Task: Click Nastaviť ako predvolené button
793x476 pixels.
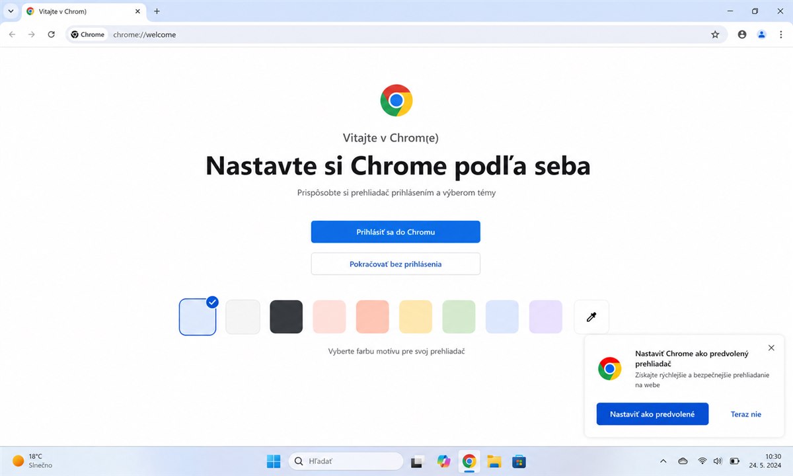Action: point(652,414)
